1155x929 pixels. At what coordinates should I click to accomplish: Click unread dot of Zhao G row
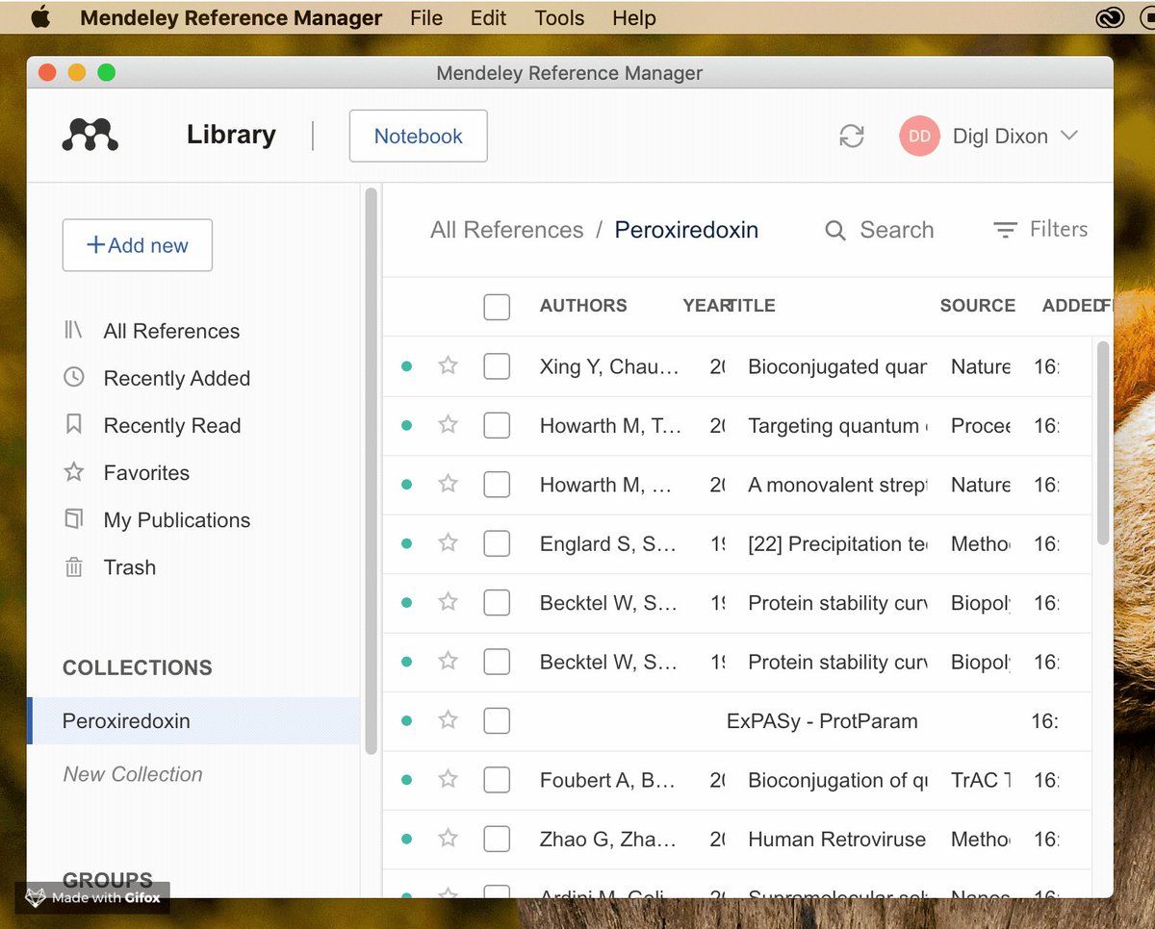pos(406,839)
